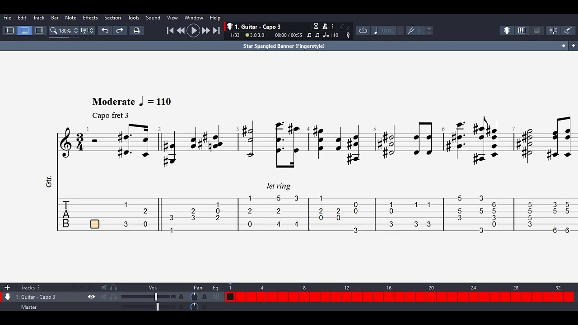
Task: Redo the last undone action
Action: point(120,30)
